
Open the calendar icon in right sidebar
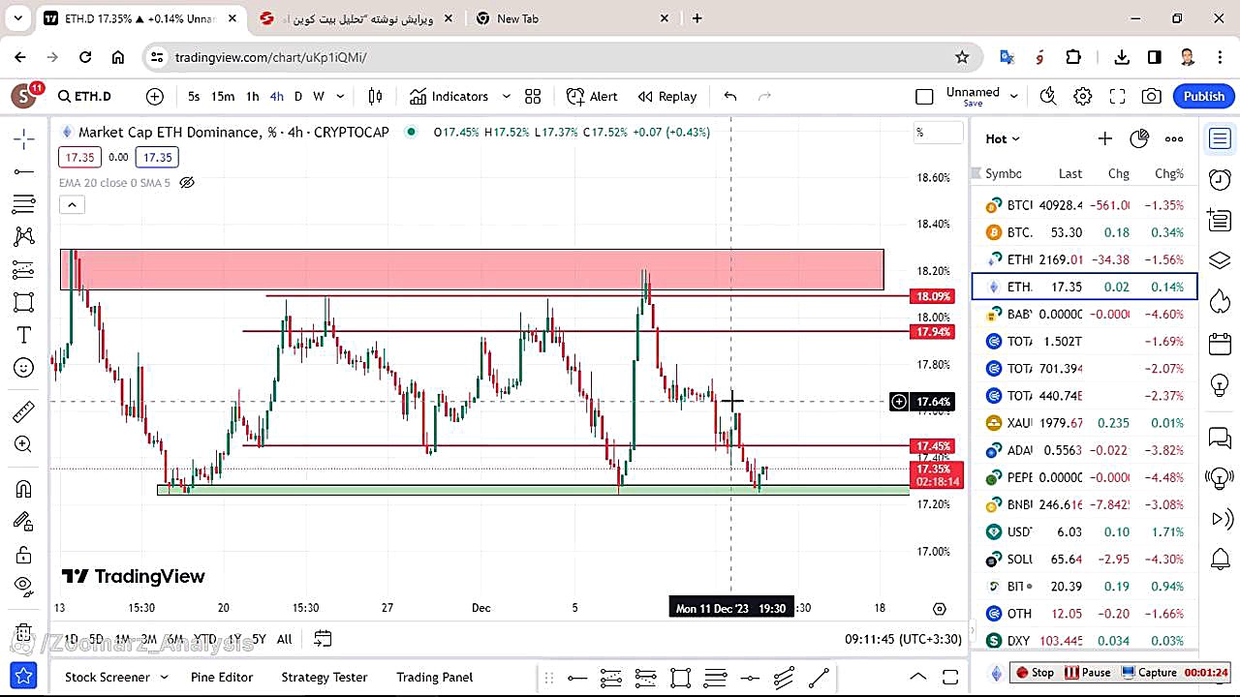click(1220, 344)
